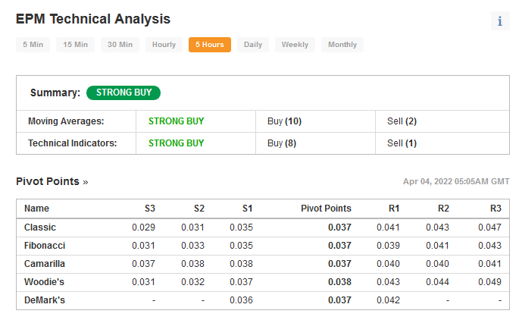Choose the 30 Min timeframe
The image size is (519, 320).
point(120,45)
